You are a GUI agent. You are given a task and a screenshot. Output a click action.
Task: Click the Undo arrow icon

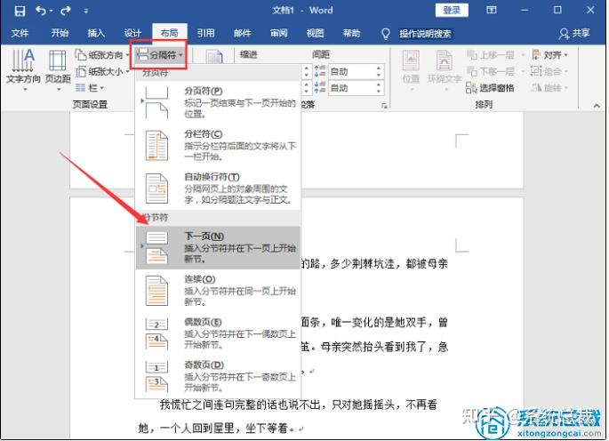41,11
